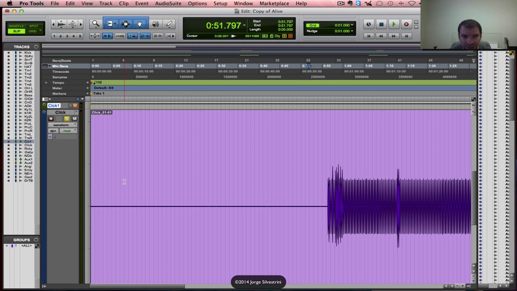Toggle Tab to Transients button
The height and width of the screenshot is (291, 517).
click(x=107, y=36)
